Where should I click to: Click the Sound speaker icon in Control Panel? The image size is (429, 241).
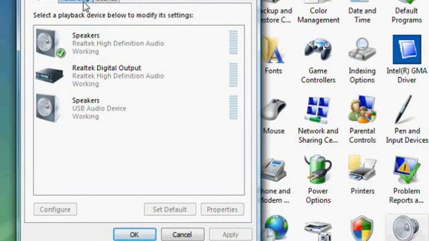pos(406,228)
